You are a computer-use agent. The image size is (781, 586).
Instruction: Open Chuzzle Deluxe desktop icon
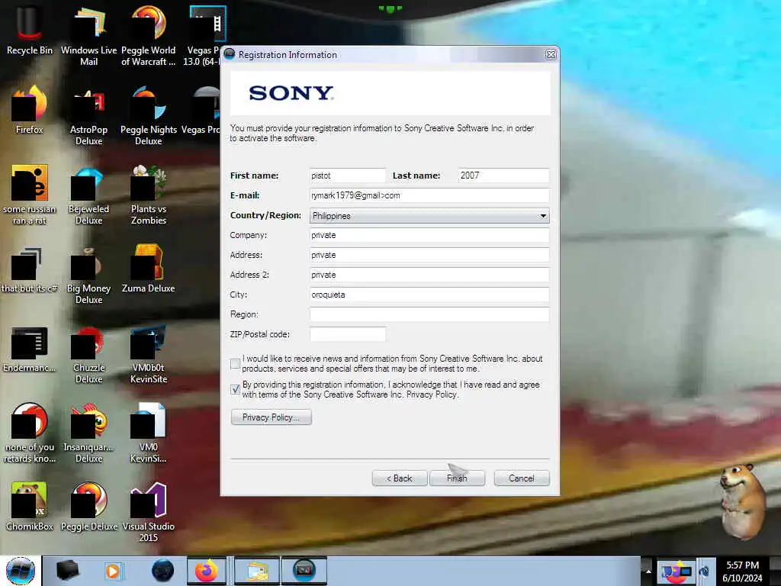pyautogui.click(x=88, y=355)
